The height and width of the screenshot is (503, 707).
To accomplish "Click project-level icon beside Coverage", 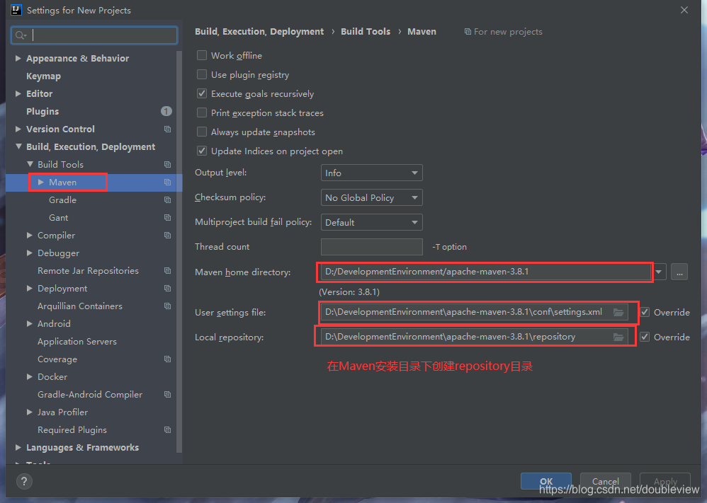I will (167, 359).
